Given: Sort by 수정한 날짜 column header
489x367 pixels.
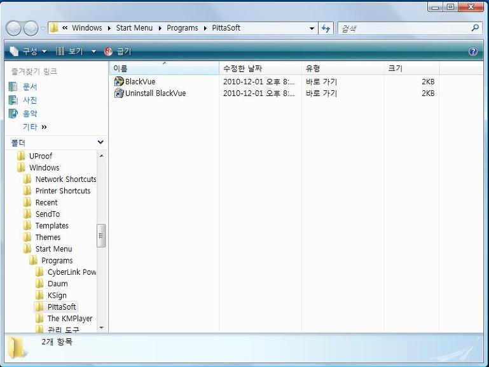Looking at the screenshot, I should click(x=261, y=68).
